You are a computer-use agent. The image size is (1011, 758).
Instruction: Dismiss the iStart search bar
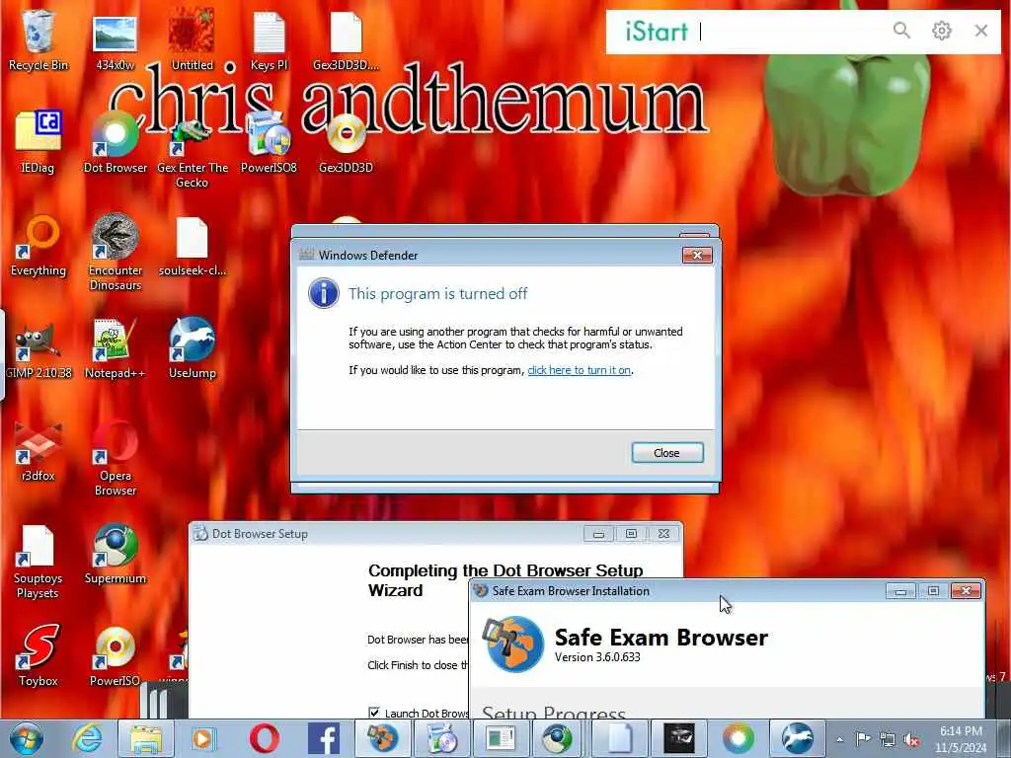980,31
